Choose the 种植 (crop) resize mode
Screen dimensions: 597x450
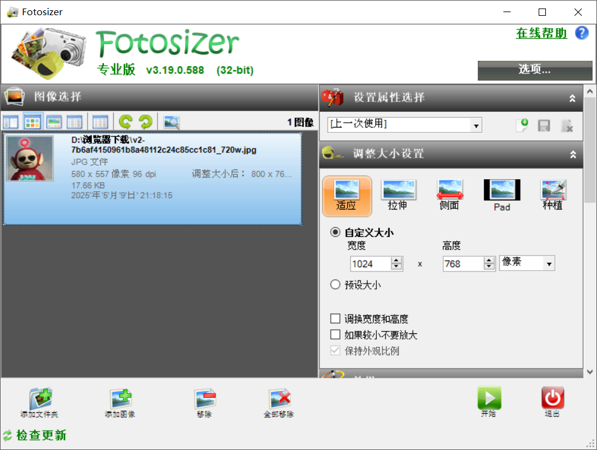(553, 195)
